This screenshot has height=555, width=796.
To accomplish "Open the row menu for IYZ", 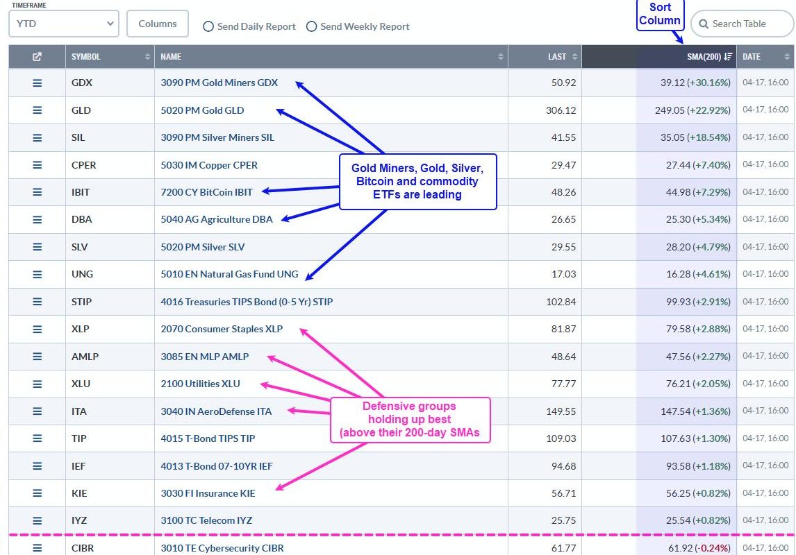I will pyautogui.click(x=37, y=520).
